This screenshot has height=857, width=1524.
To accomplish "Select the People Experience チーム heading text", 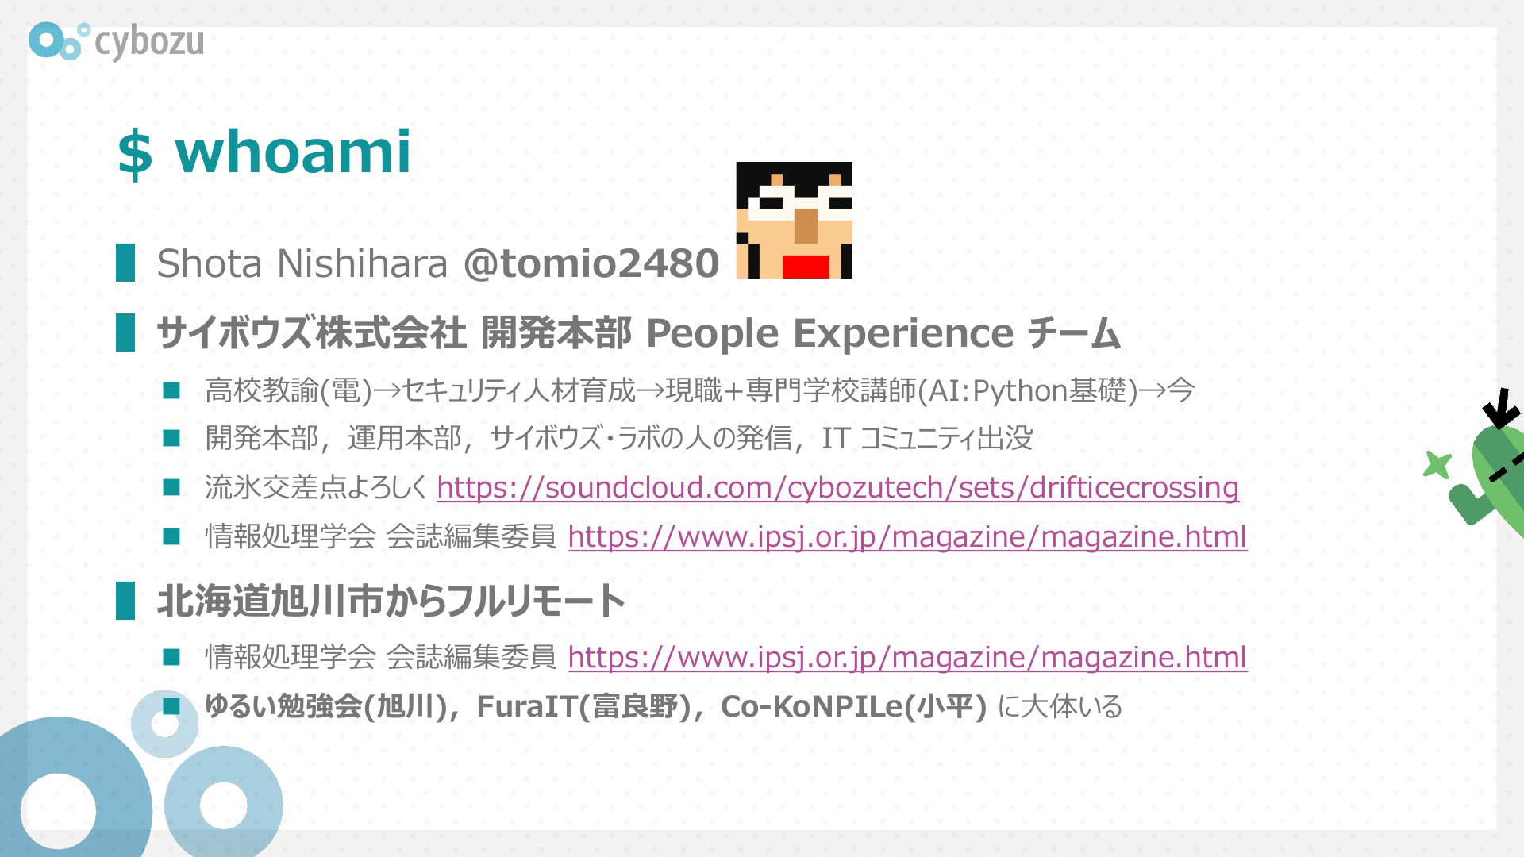I will pyautogui.click(x=883, y=333).
